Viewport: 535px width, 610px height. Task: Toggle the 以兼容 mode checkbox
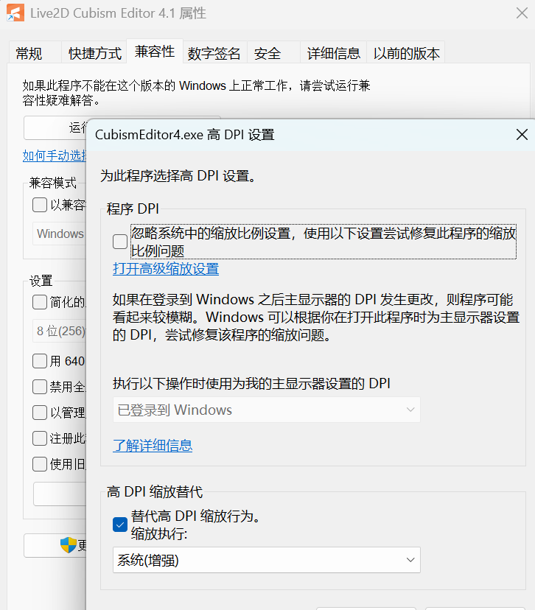pyautogui.click(x=40, y=205)
